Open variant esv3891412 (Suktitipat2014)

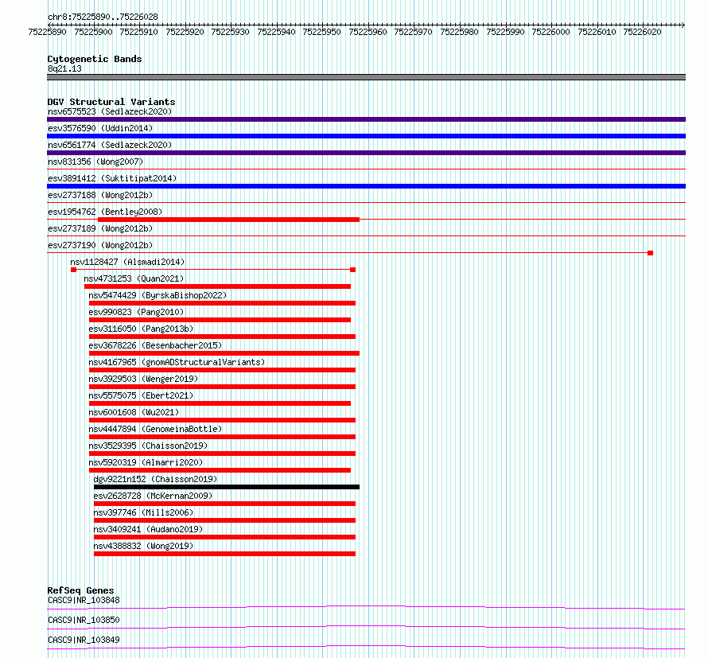(112, 178)
